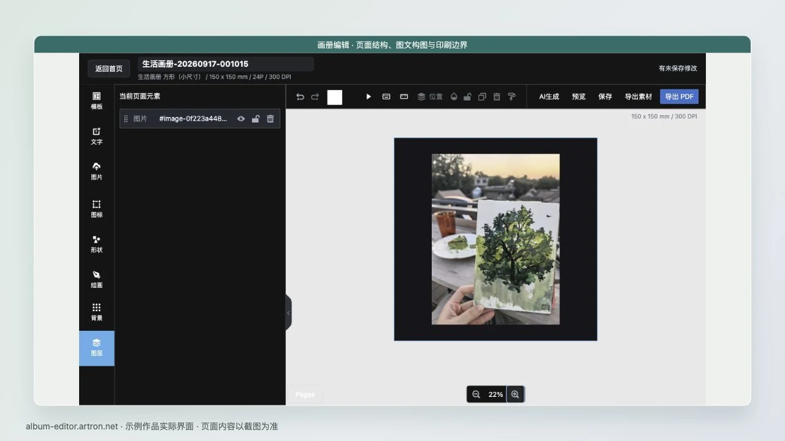The image size is (785, 441).
Task: Click the trash icon in the top toolbar
Action: [x=497, y=97]
